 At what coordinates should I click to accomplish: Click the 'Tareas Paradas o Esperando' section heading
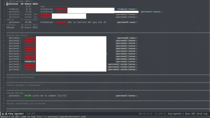coord(23,85)
